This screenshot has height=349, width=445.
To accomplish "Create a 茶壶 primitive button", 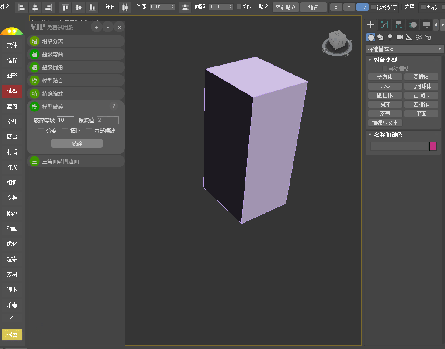I will coord(385,114).
